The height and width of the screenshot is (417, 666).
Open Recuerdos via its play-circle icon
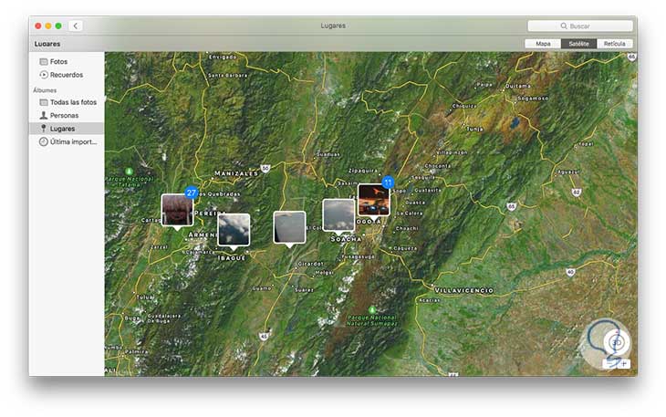tap(43, 75)
